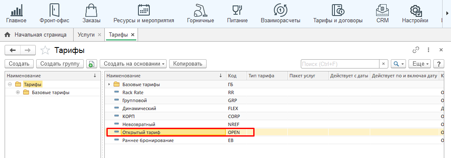Screen dimensions: 451x158
Task: Add Тарифы to favorites star
Action: (45, 50)
